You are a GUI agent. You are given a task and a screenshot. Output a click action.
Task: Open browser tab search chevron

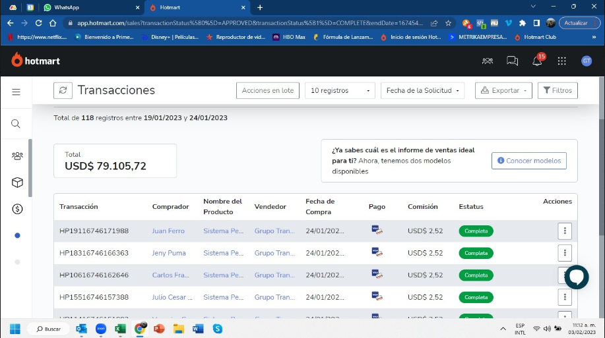533,7
